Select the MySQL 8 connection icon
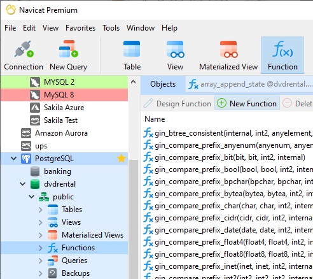 pyautogui.click(x=35, y=95)
